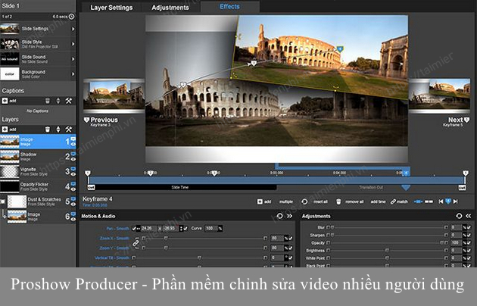Select the blue keyframe timeline view icon
The height and width of the screenshot is (306, 477).
418,201
